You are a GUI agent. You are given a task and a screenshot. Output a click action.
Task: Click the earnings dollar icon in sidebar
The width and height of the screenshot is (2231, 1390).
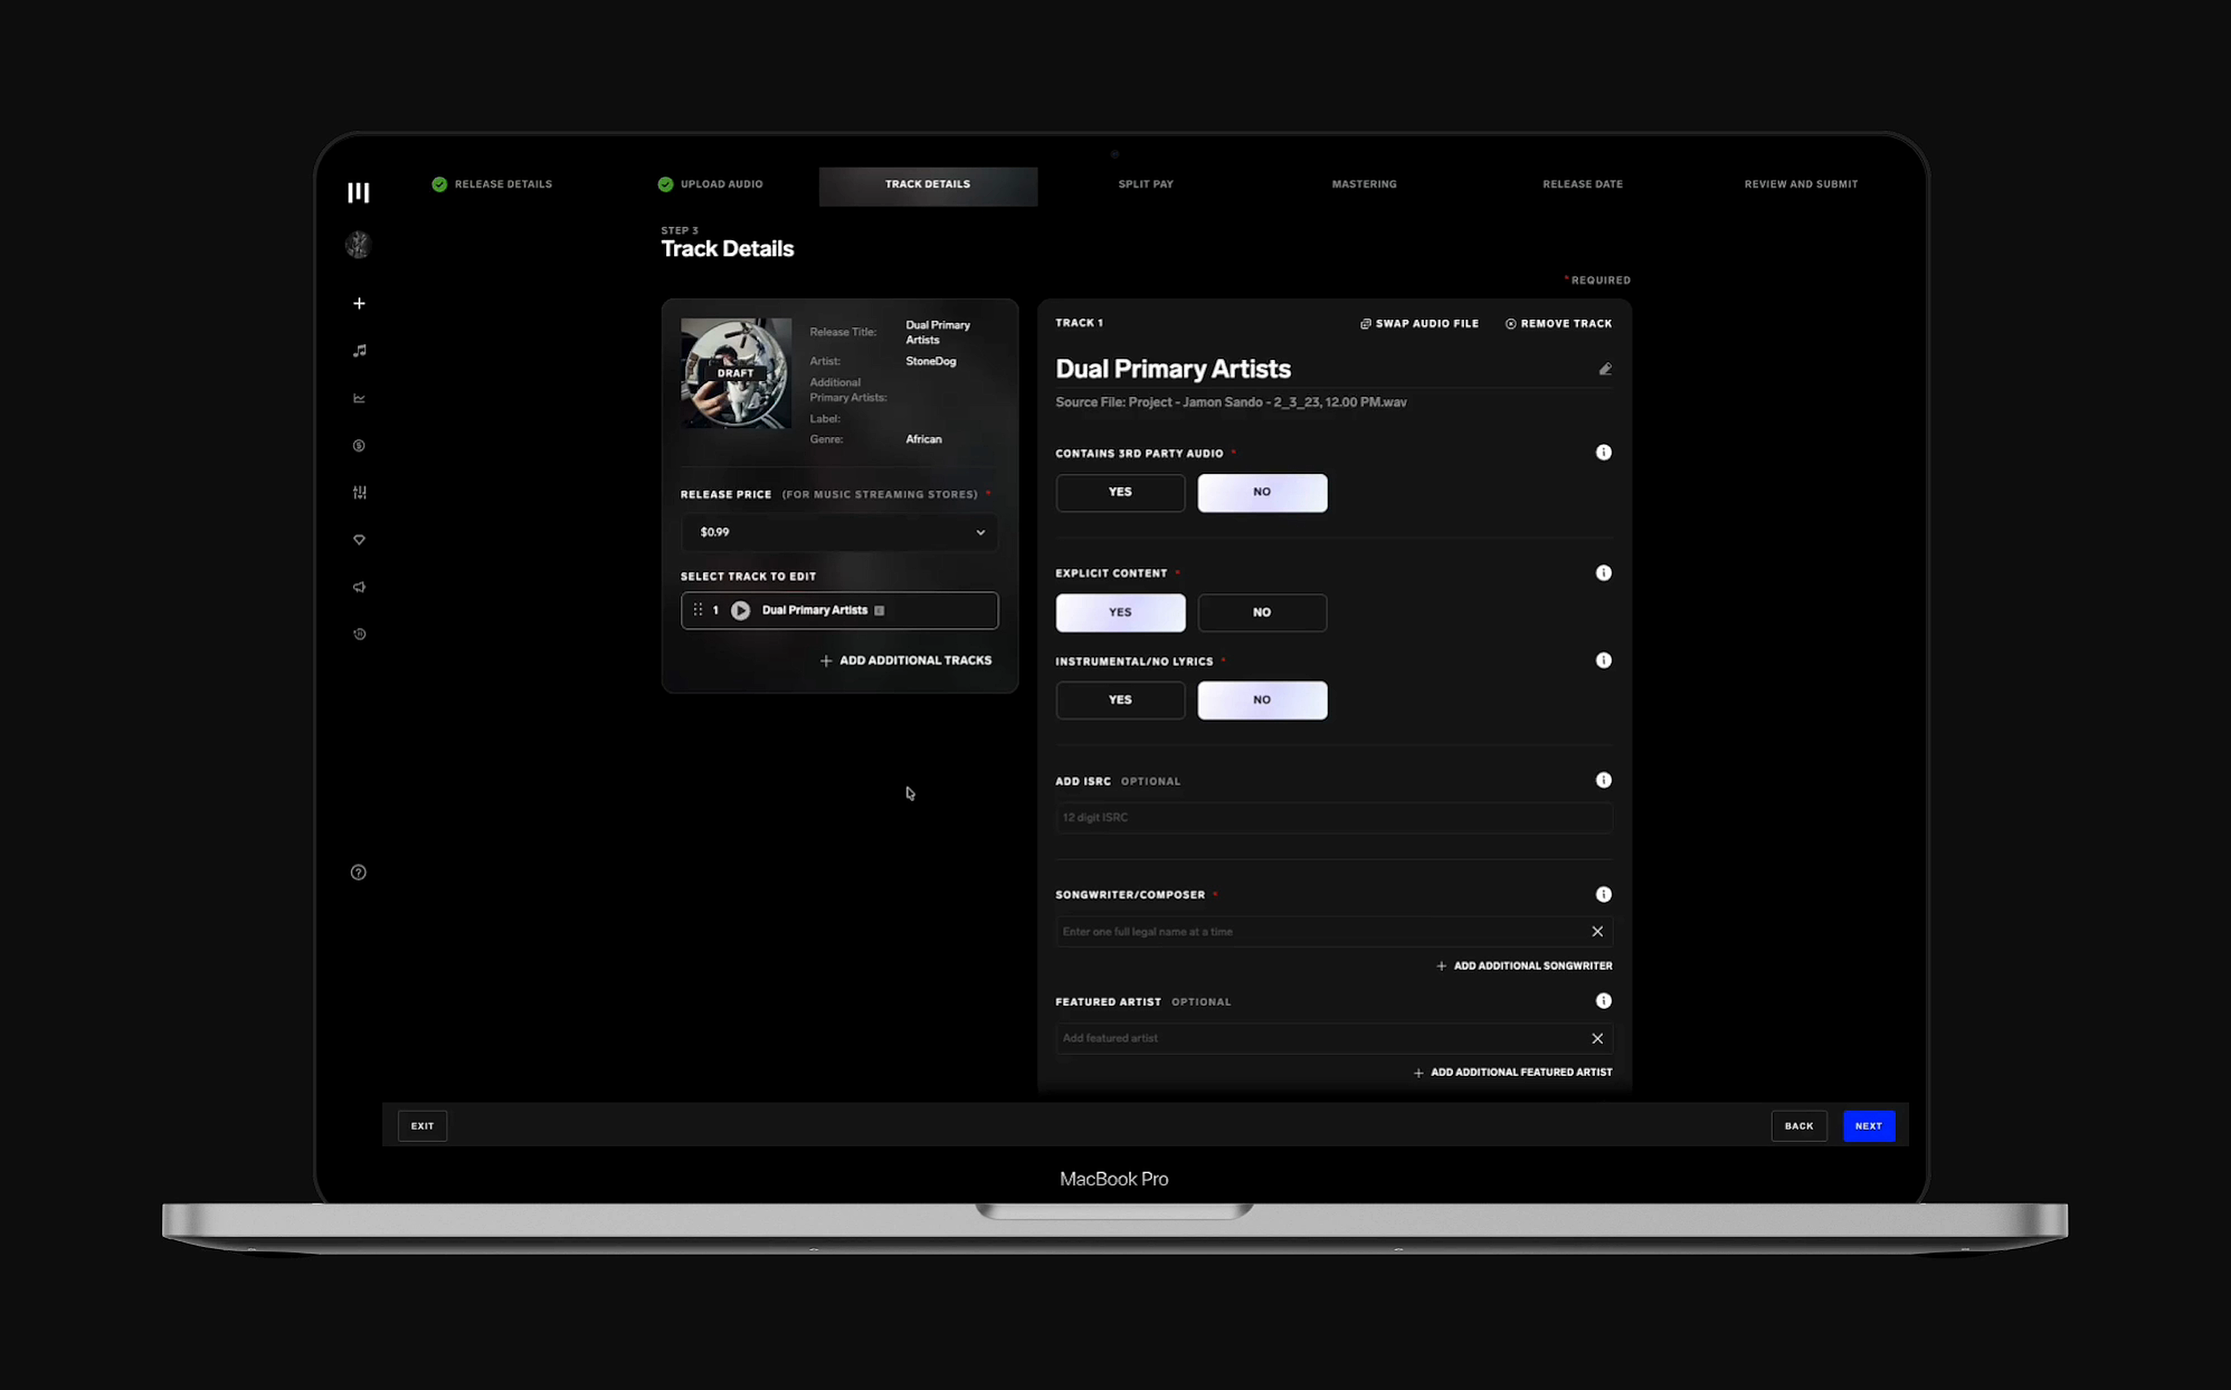pos(359,446)
